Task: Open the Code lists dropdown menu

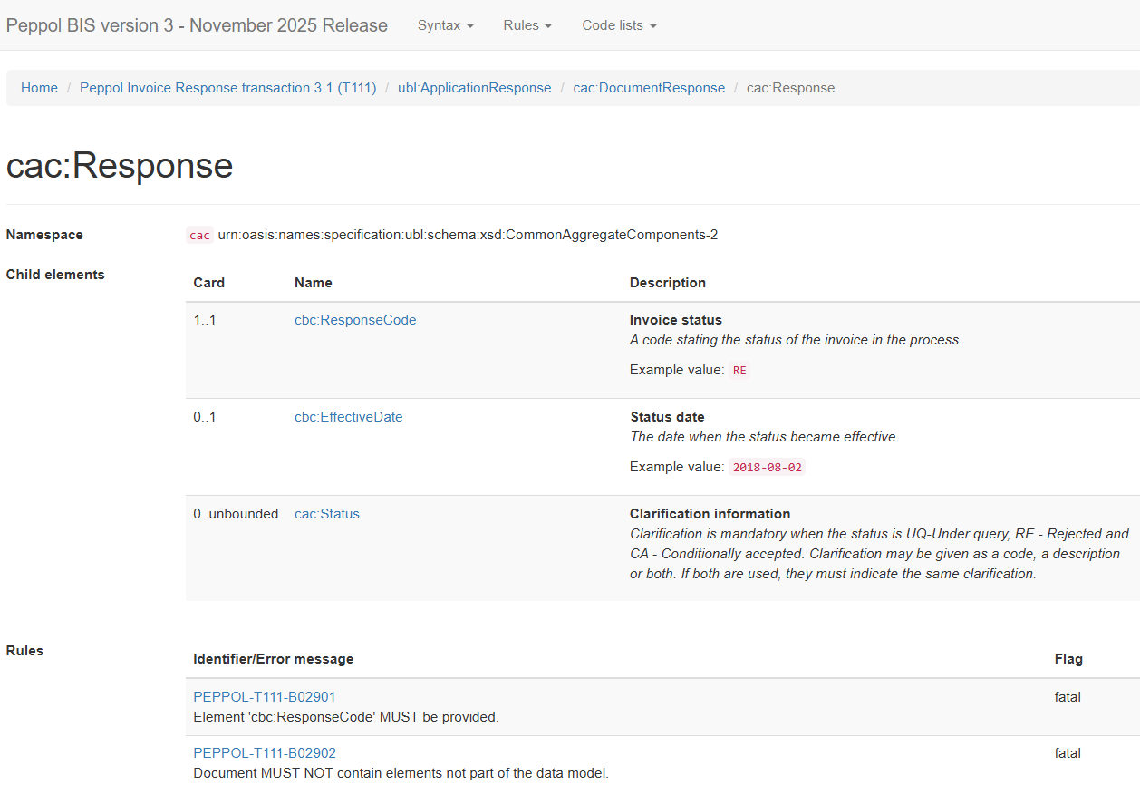Action: pos(619,25)
